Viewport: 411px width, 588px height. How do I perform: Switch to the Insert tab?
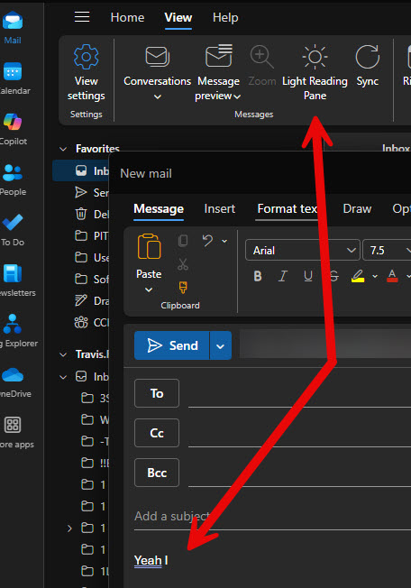(x=220, y=209)
